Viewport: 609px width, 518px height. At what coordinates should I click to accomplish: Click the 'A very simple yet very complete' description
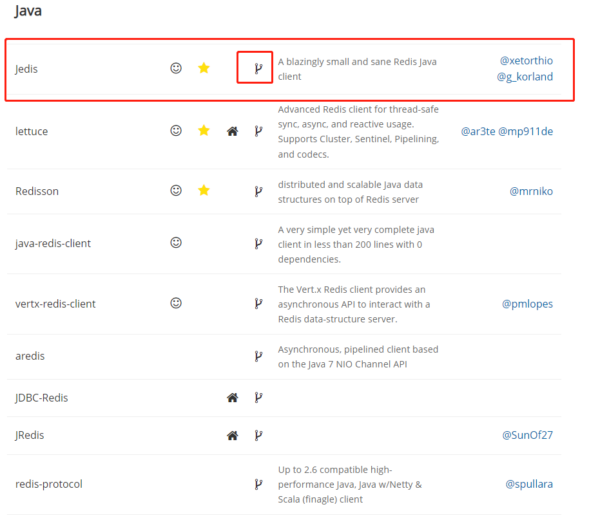pos(356,245)
